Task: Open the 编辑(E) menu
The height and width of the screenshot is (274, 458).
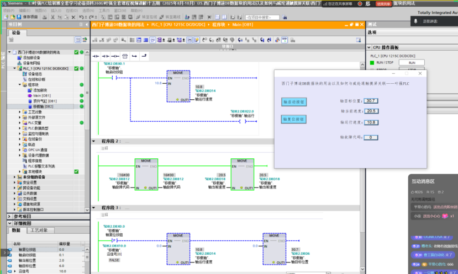Action: pos(24,10)
